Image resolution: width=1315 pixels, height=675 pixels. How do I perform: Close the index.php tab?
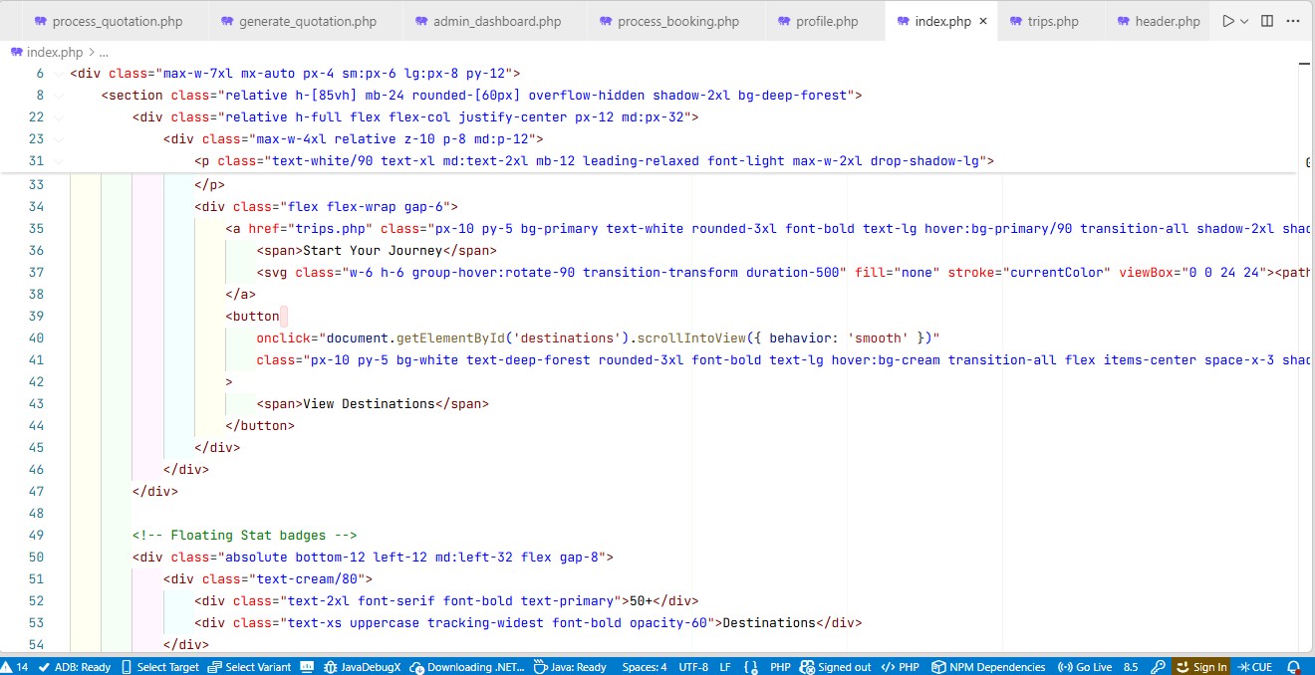[x=981, y=20]
